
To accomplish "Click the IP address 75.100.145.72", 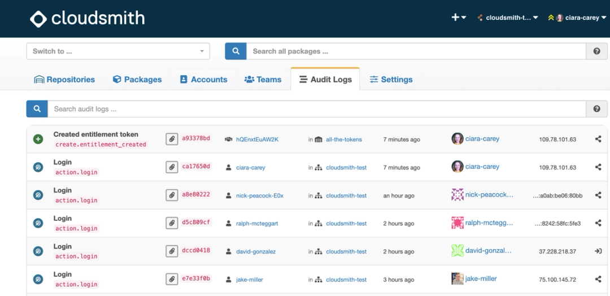I will click(557, 280).
